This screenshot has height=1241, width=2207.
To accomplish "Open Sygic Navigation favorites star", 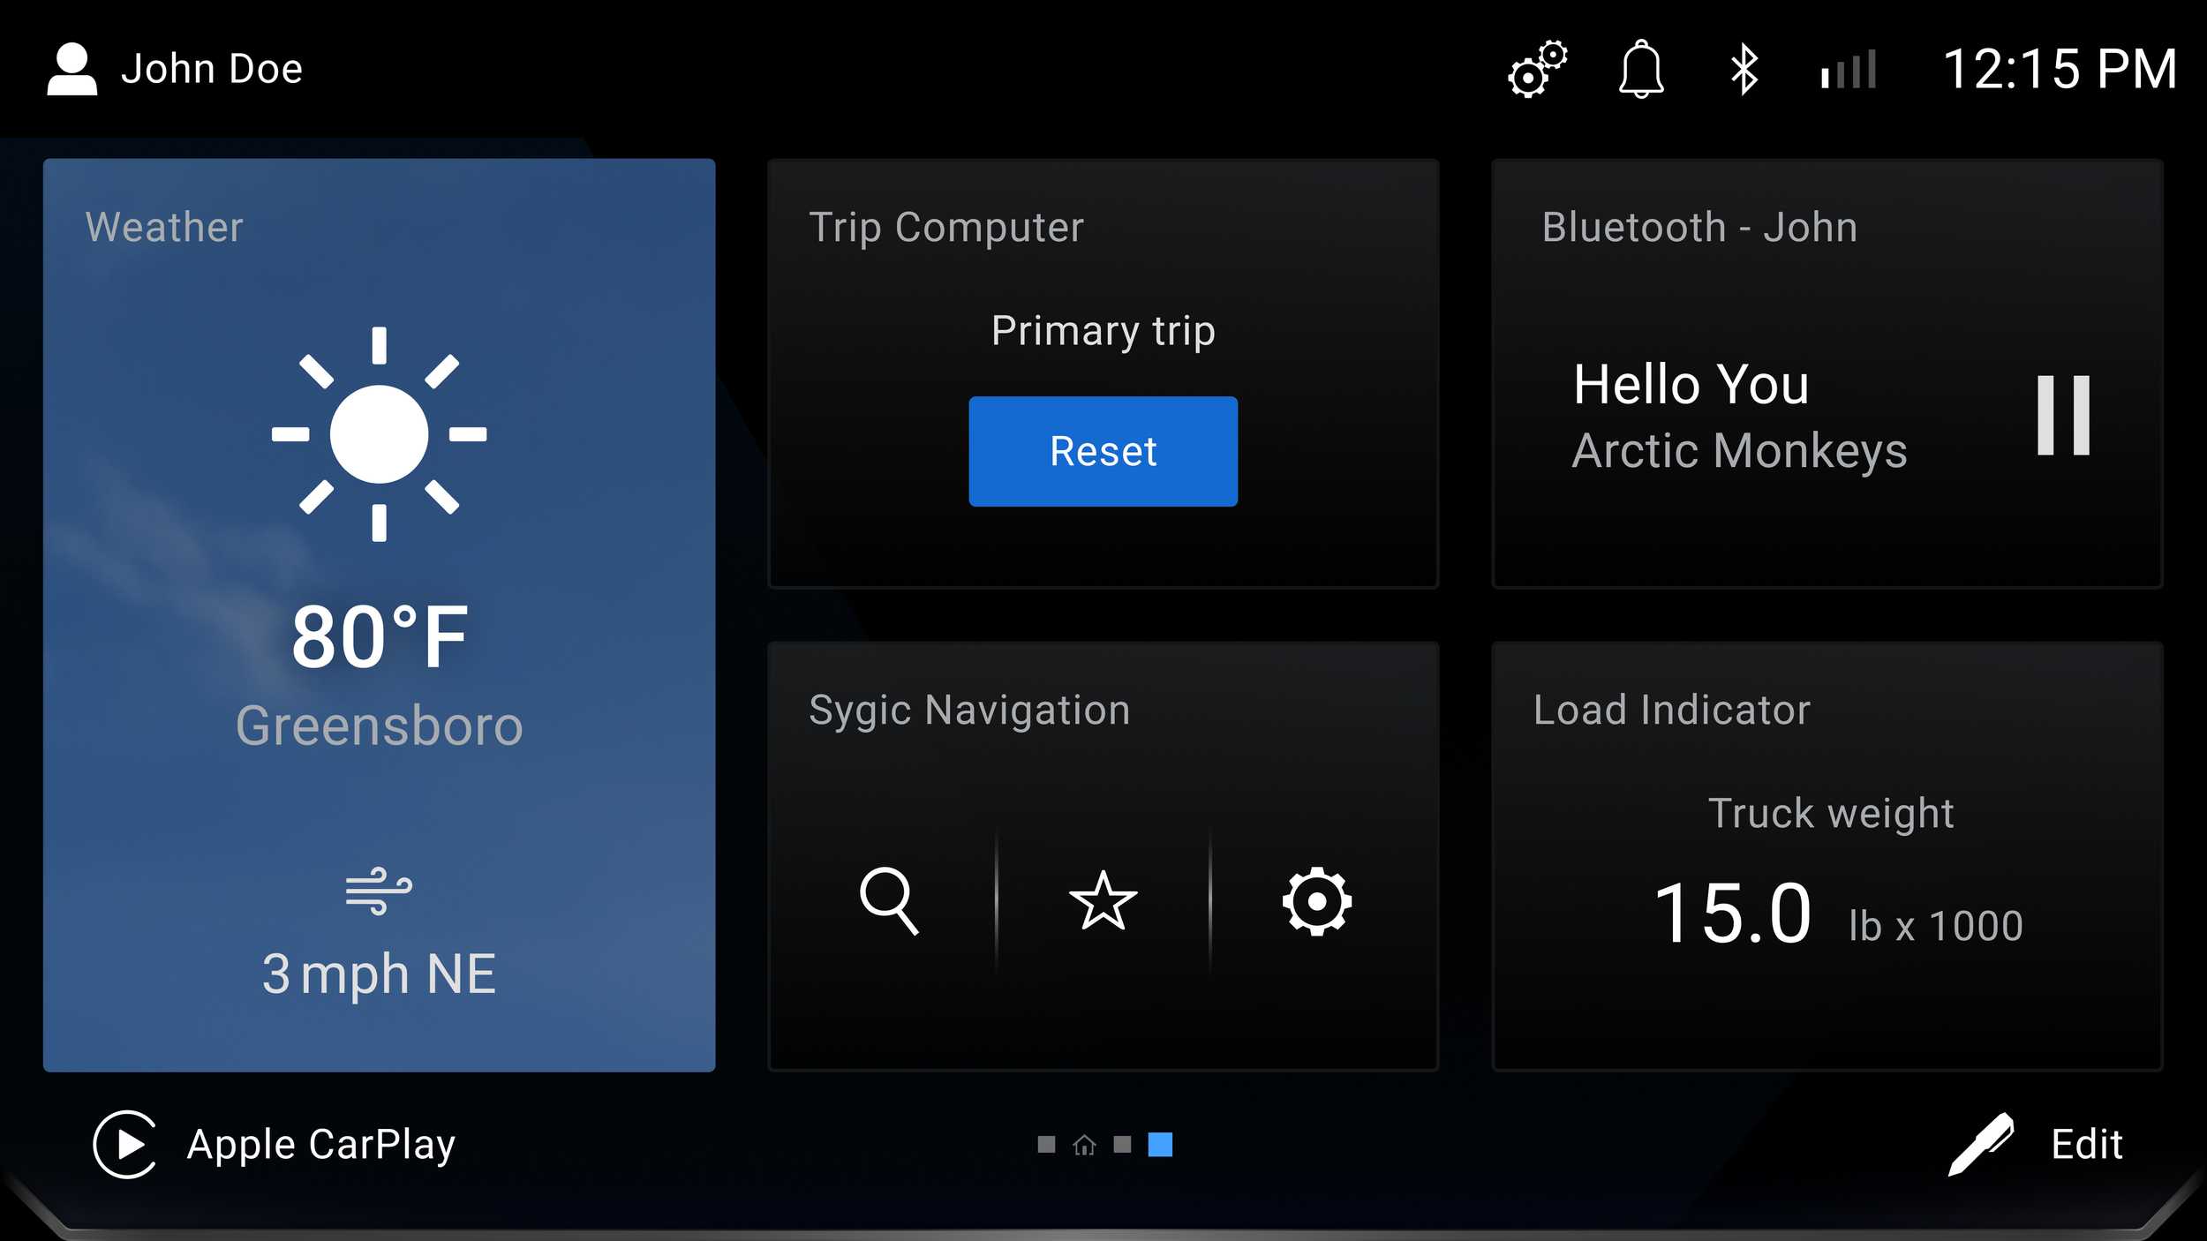I will [1103, 901].
